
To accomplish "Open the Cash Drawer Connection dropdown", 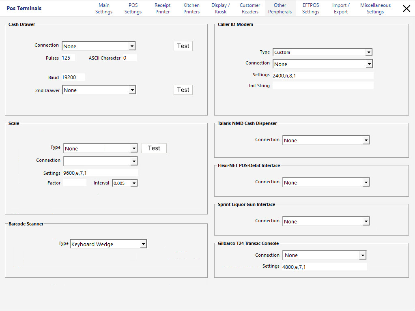I will (132, 46).
